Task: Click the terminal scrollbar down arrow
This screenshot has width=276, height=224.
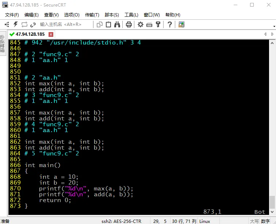Action: 272,212
